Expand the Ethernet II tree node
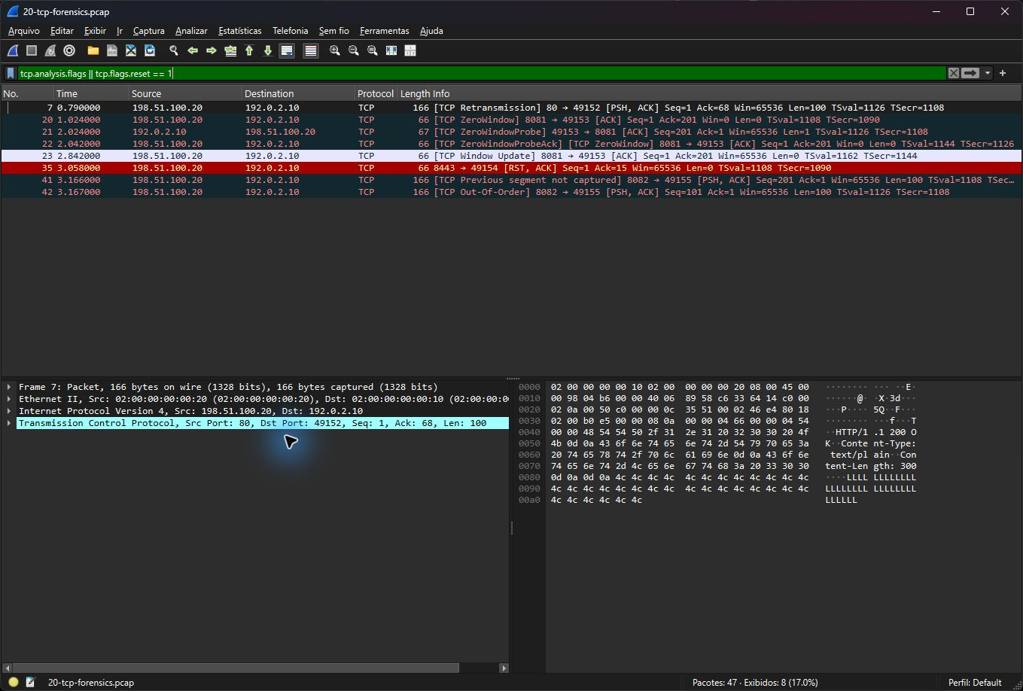 [9, 399]
